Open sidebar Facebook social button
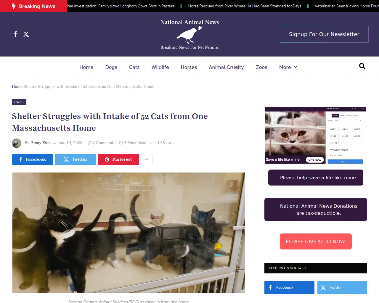Screen dimensions: 379x303 point(289,288)
